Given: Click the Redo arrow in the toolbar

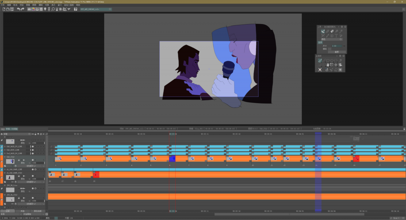Looking at the screenshot, I should [23, 9].
